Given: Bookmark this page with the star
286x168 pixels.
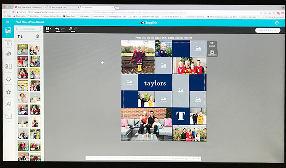Looking at the screenshot, I should (261, 13).
